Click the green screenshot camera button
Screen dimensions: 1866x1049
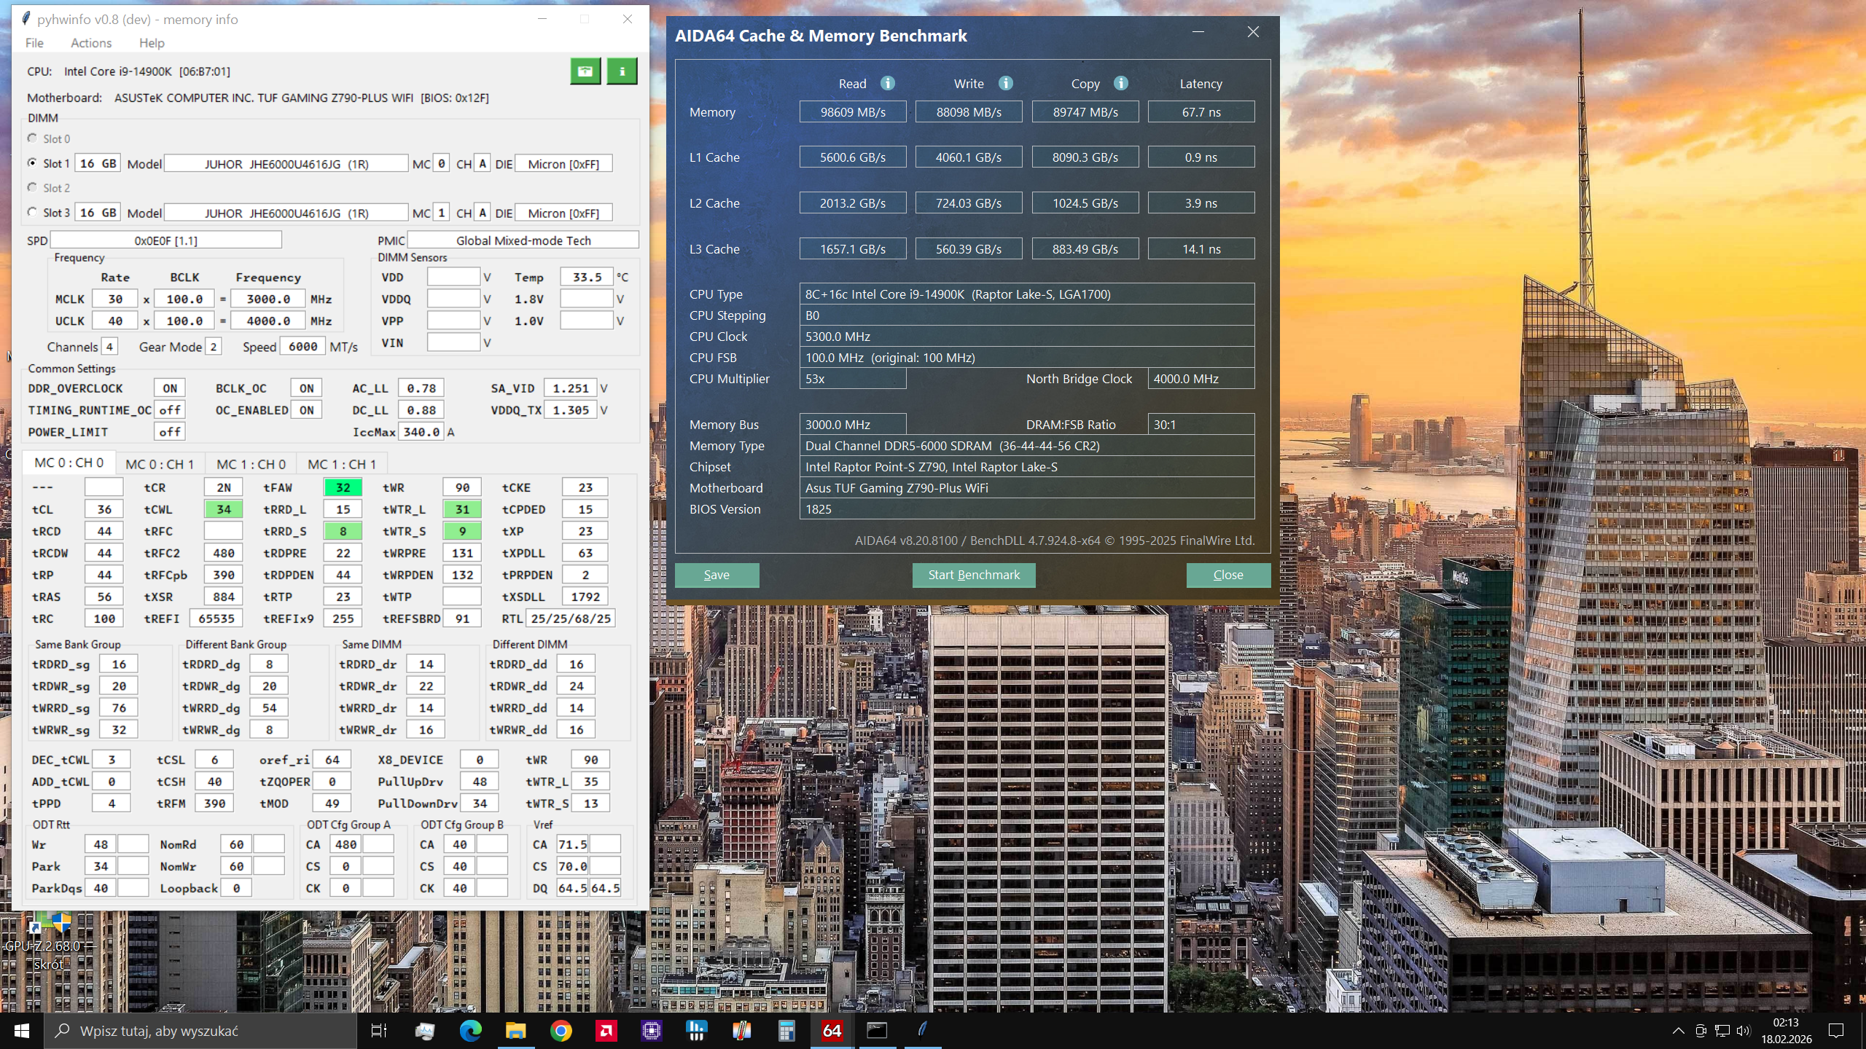[x=585, y=71]
